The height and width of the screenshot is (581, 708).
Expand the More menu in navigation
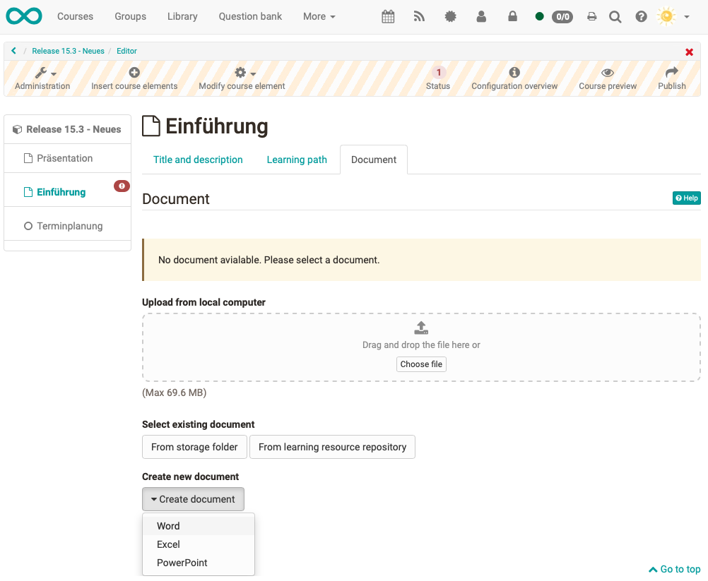[319, 16]
